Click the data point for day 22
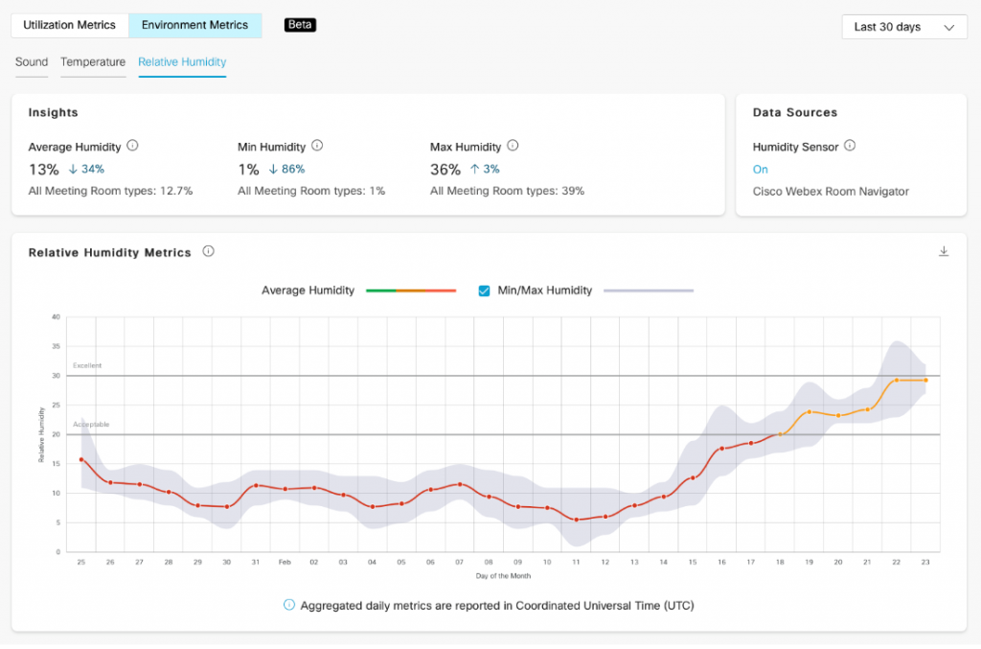This screenshot has width=981, height=649. coord(897,380)
